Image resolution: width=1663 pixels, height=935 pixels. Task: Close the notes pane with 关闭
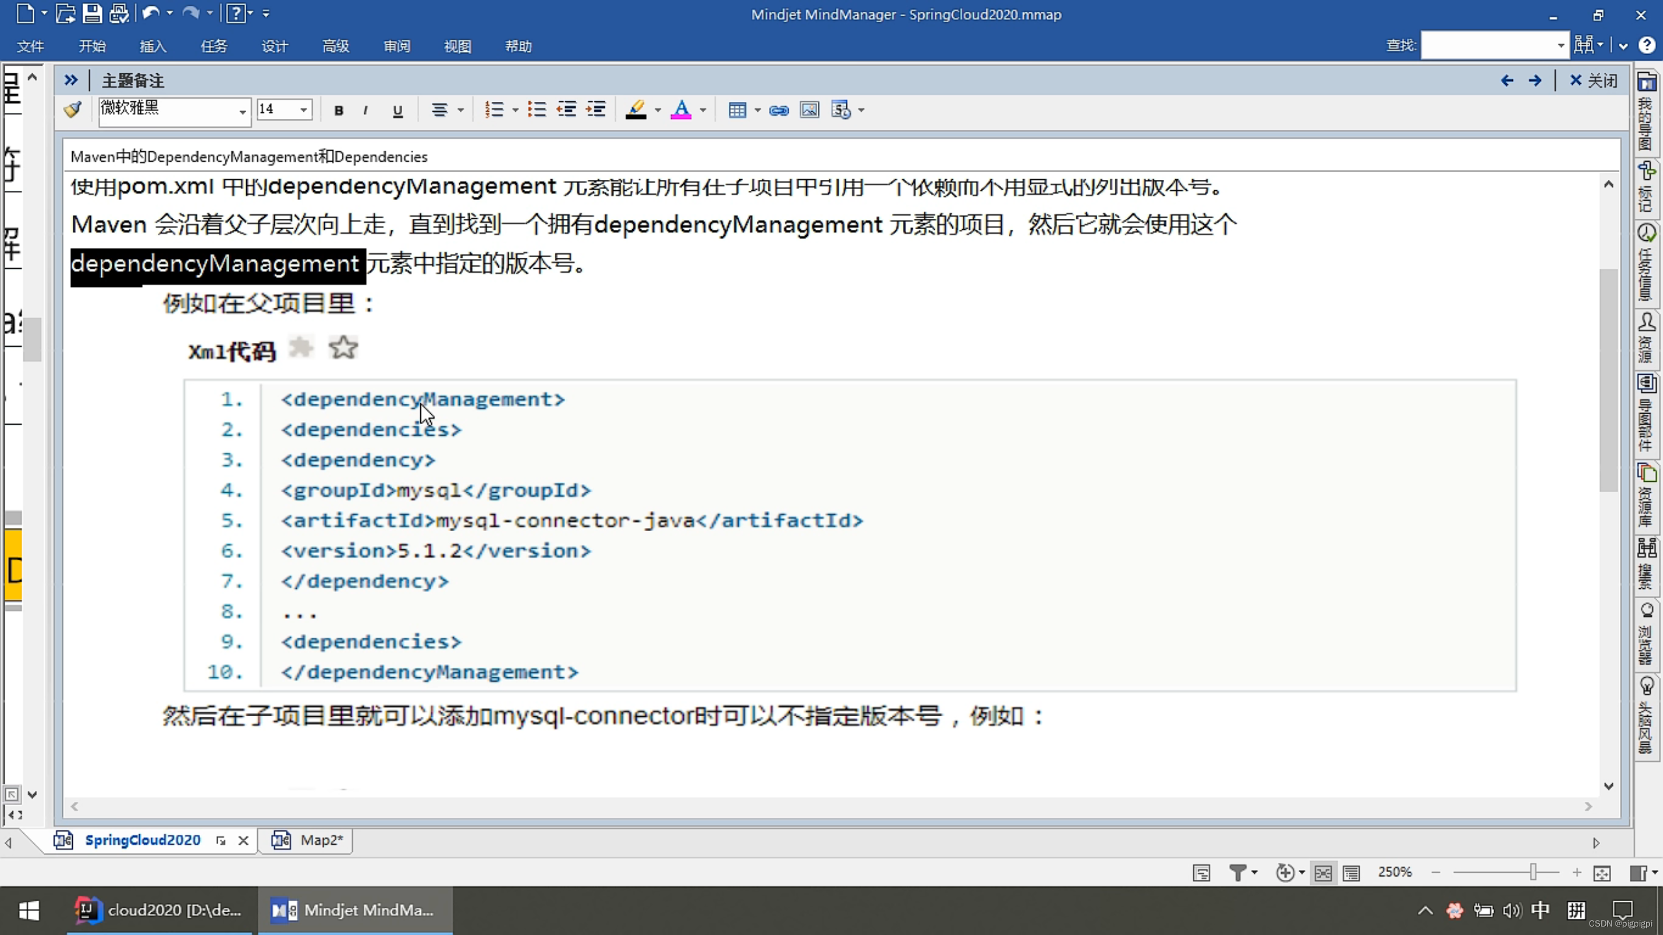pyautogui.click(x=1593, y=81)
